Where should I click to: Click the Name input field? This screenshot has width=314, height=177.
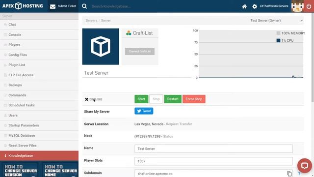(x=213, y=148)
